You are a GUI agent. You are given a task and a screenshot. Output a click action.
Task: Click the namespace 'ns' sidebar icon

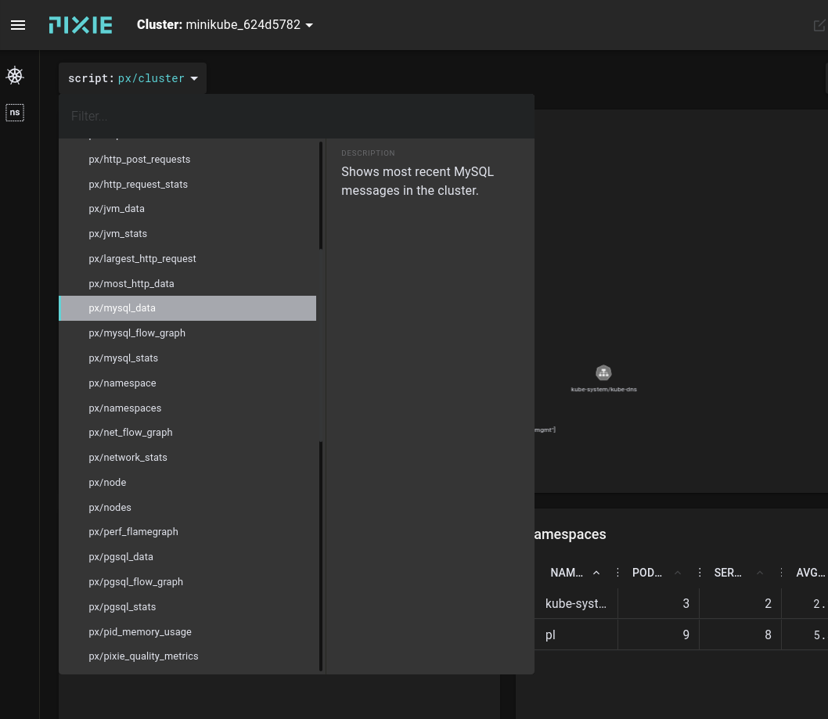pos(15,113)
